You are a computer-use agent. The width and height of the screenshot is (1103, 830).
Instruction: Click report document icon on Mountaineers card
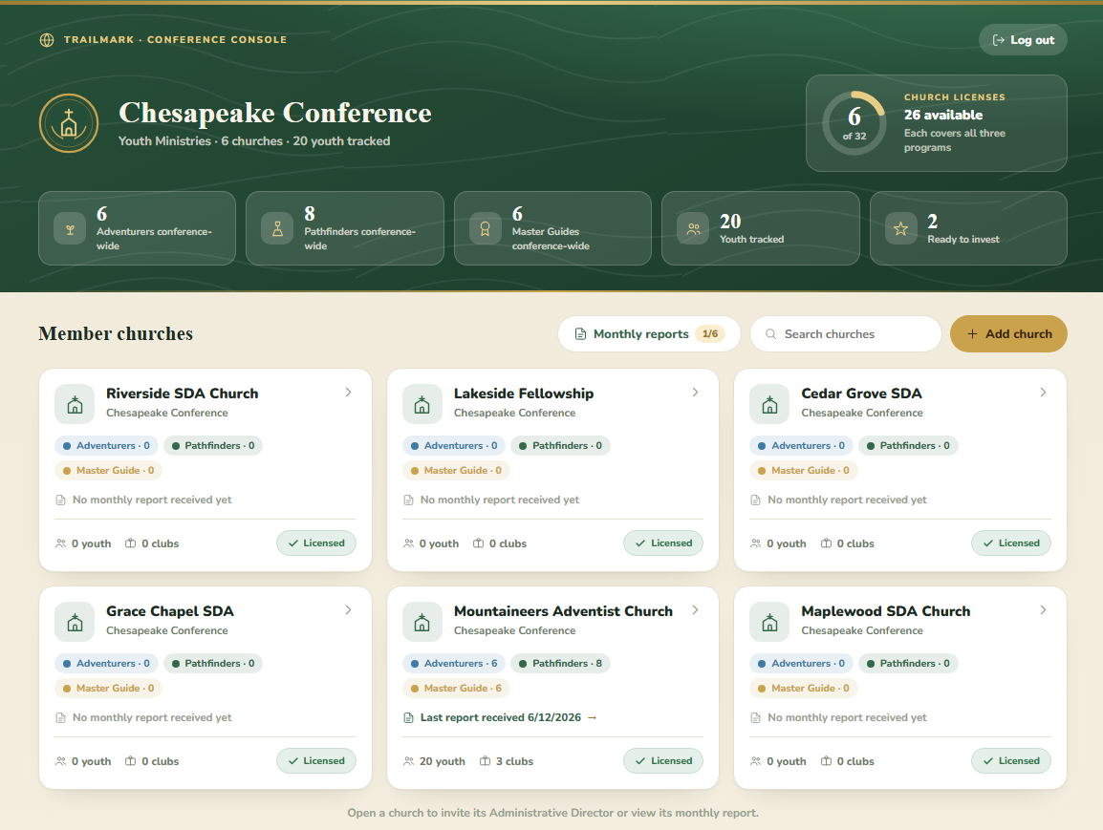[x=409, y=717]
